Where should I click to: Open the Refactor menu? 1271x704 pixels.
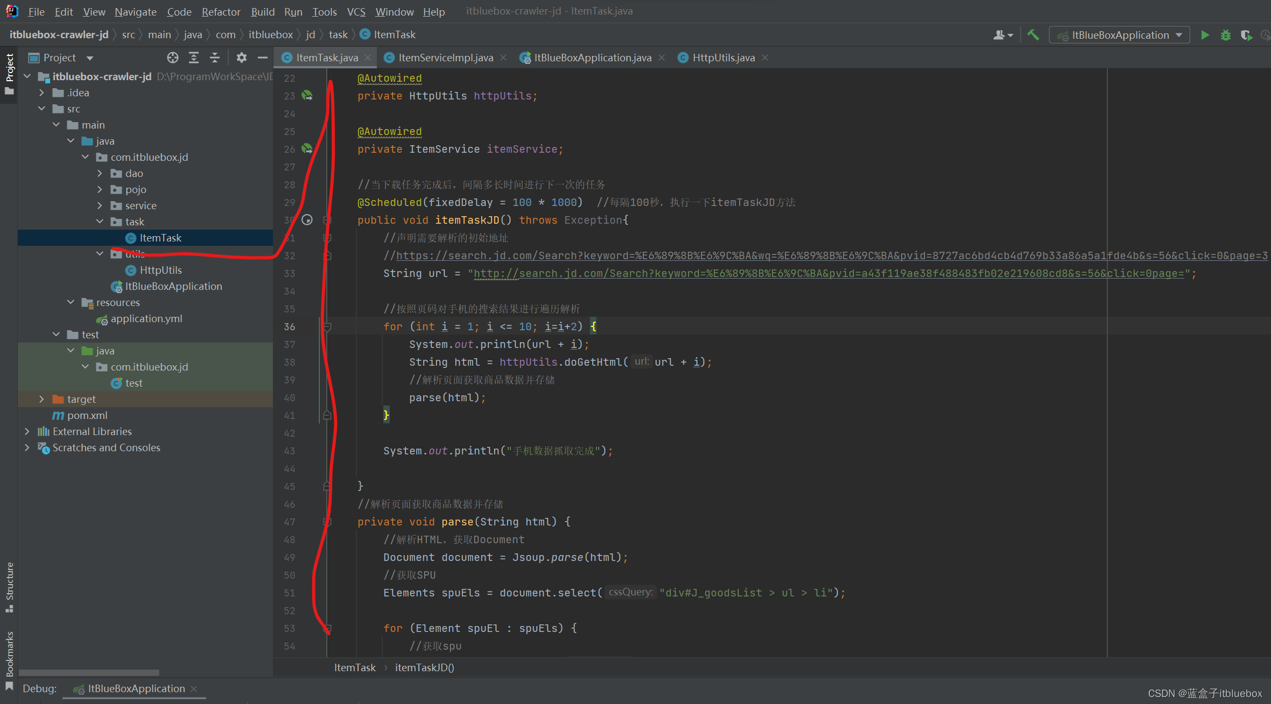pos(221,12)
